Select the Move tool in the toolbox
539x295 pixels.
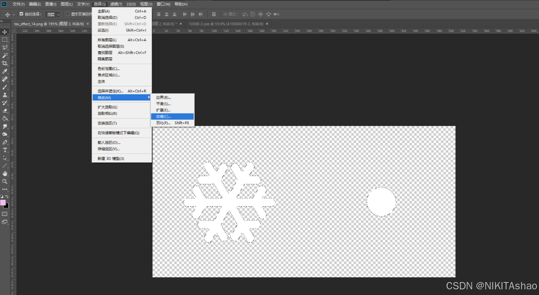pyautogui.click(x=5, y=32)
